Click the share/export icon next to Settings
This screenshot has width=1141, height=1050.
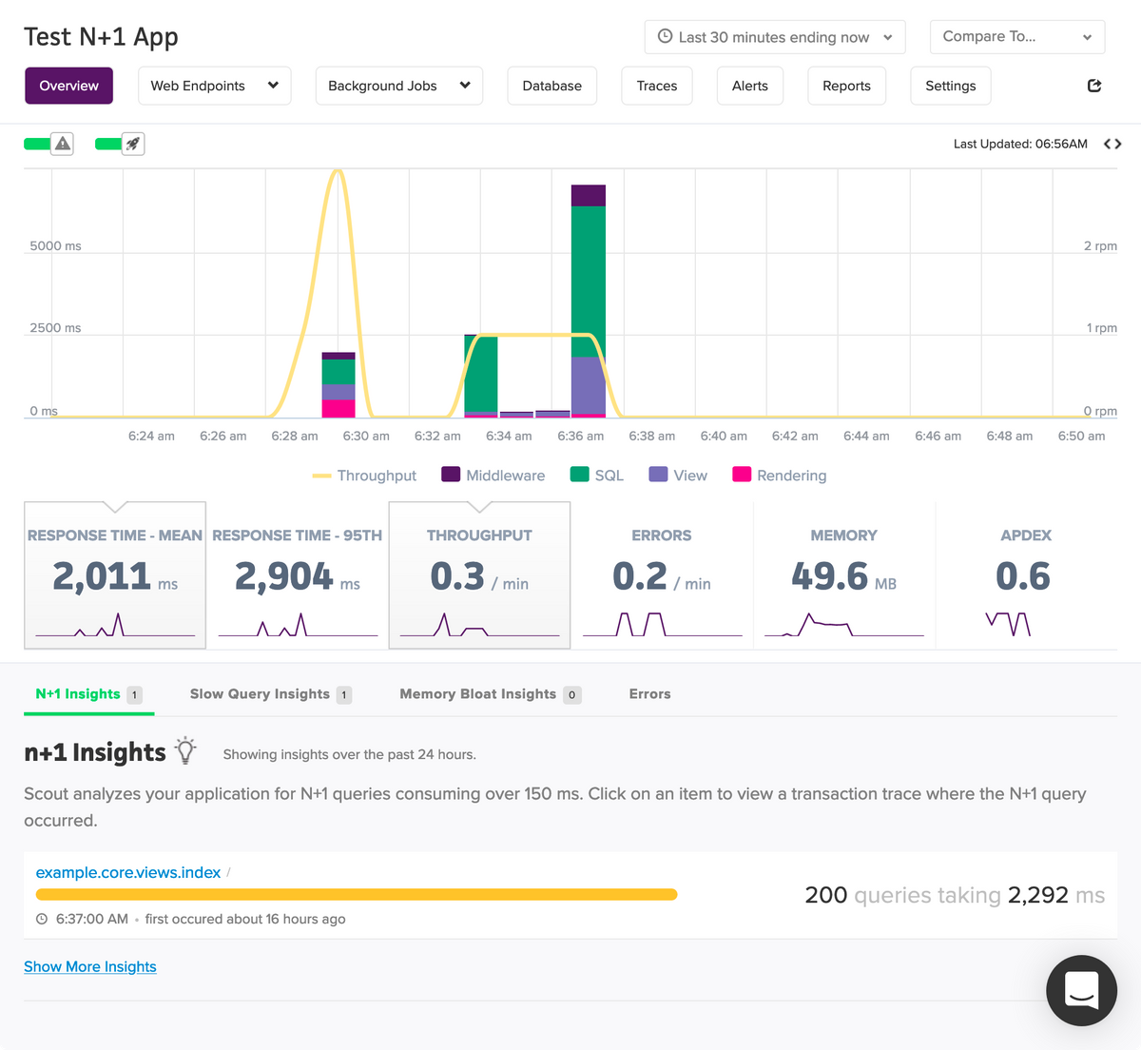click(1094, 86)
